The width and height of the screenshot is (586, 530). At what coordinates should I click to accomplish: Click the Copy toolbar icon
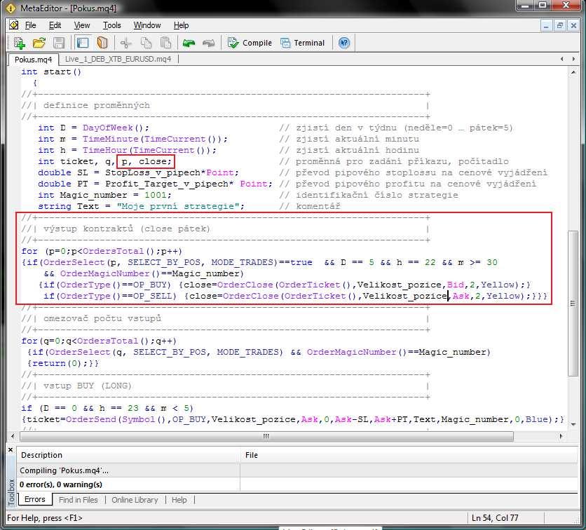tap(146, 43)
